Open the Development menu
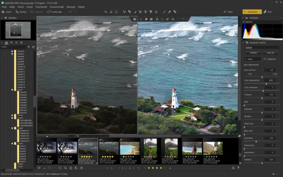 [57, 7]
